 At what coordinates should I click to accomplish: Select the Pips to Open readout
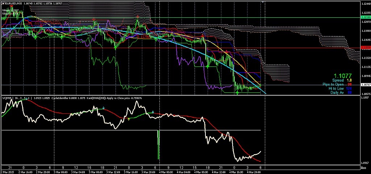[337, 84]
